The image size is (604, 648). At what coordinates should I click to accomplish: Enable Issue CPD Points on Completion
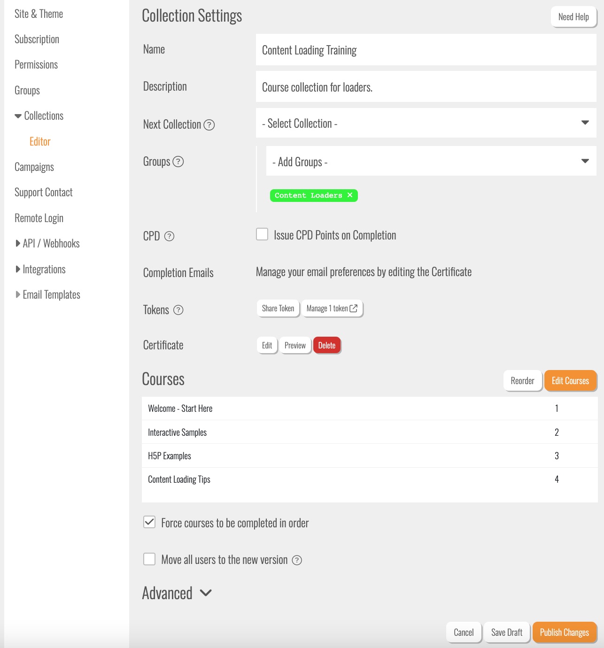pyautogui.click(x=262, y=234)
